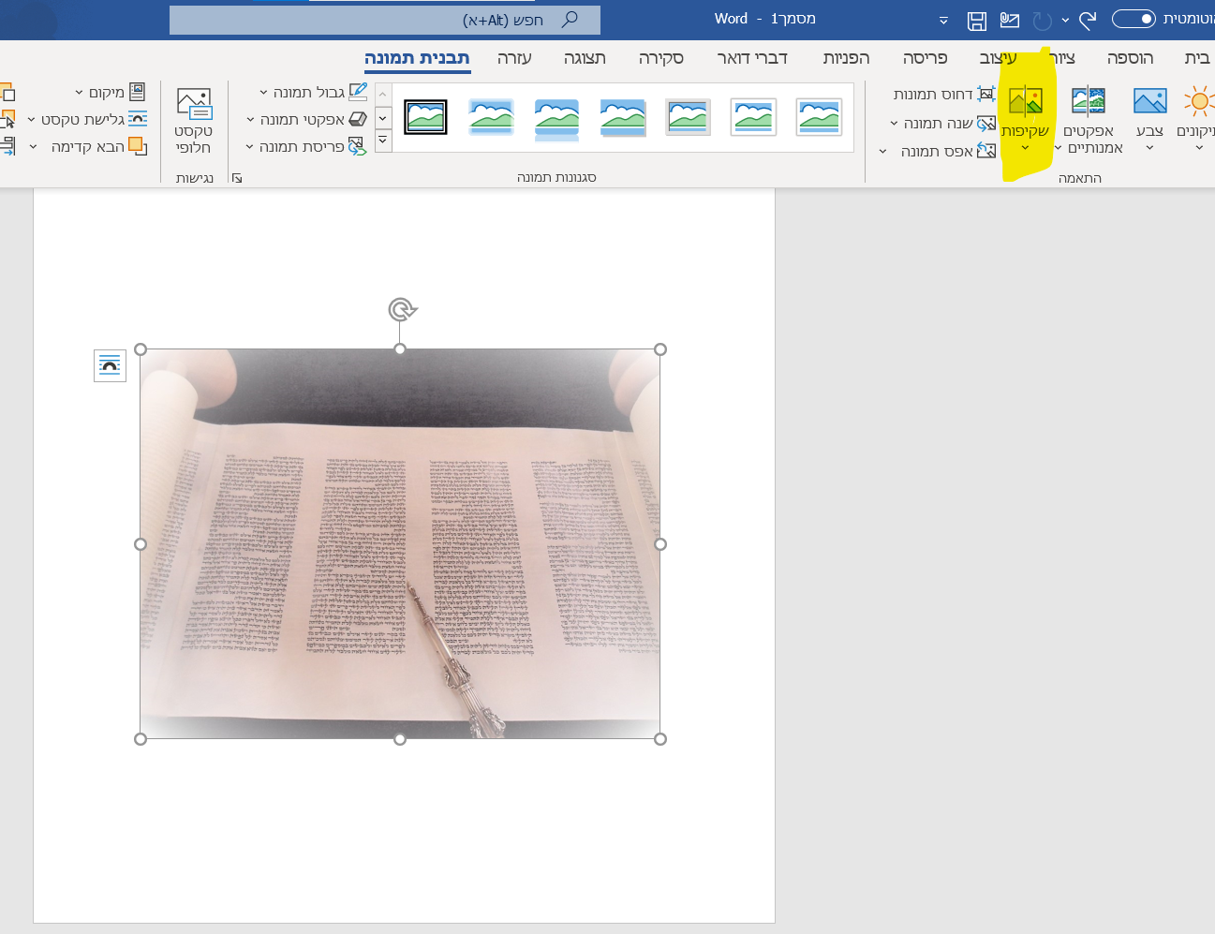Apply the reflected picture style with mirror effect
The height and width of the screenshot is (934, 1215).
pos(556,118)
